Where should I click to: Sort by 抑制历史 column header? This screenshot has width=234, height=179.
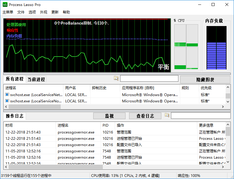pos(105,88)
